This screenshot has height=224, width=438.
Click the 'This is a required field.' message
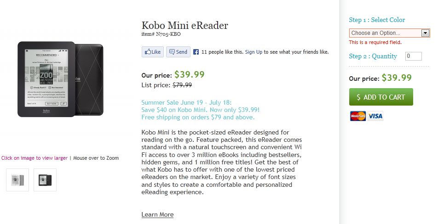click(375, 42)
